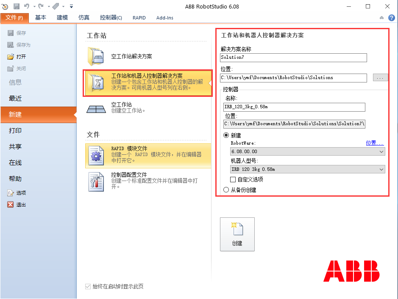Open help with the blue question mark icon
The image size is (398, 299).
click(x=391, y=18)
